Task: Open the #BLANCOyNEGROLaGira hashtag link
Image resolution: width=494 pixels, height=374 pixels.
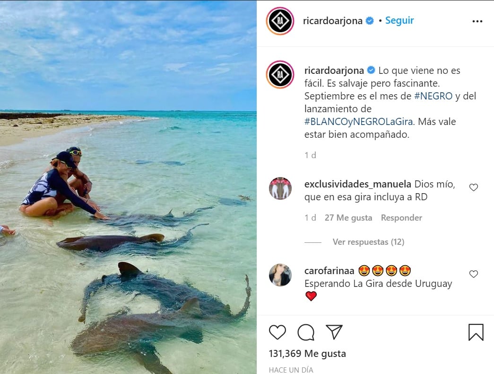Action: tap(359, 122)
